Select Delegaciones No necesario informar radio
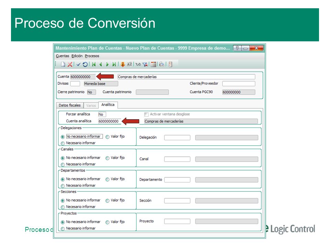The width and height of the screenshot is (330, 248). [63, 137]
